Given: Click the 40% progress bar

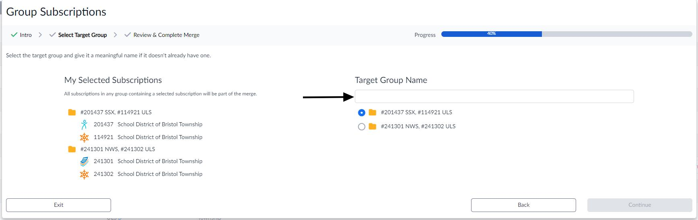Looking at the screenshot, I should tap(566, 34).
